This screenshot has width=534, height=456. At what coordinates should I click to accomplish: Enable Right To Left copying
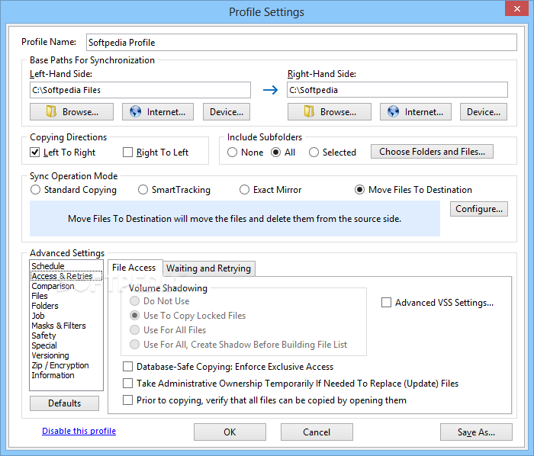tap(127, 152)
